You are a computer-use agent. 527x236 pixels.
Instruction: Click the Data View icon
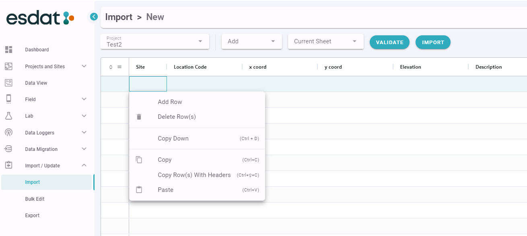[8, 83]
